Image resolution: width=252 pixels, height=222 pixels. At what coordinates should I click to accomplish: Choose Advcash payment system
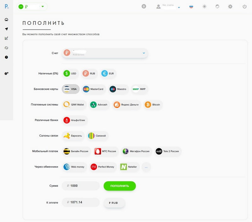pos(99,105)
